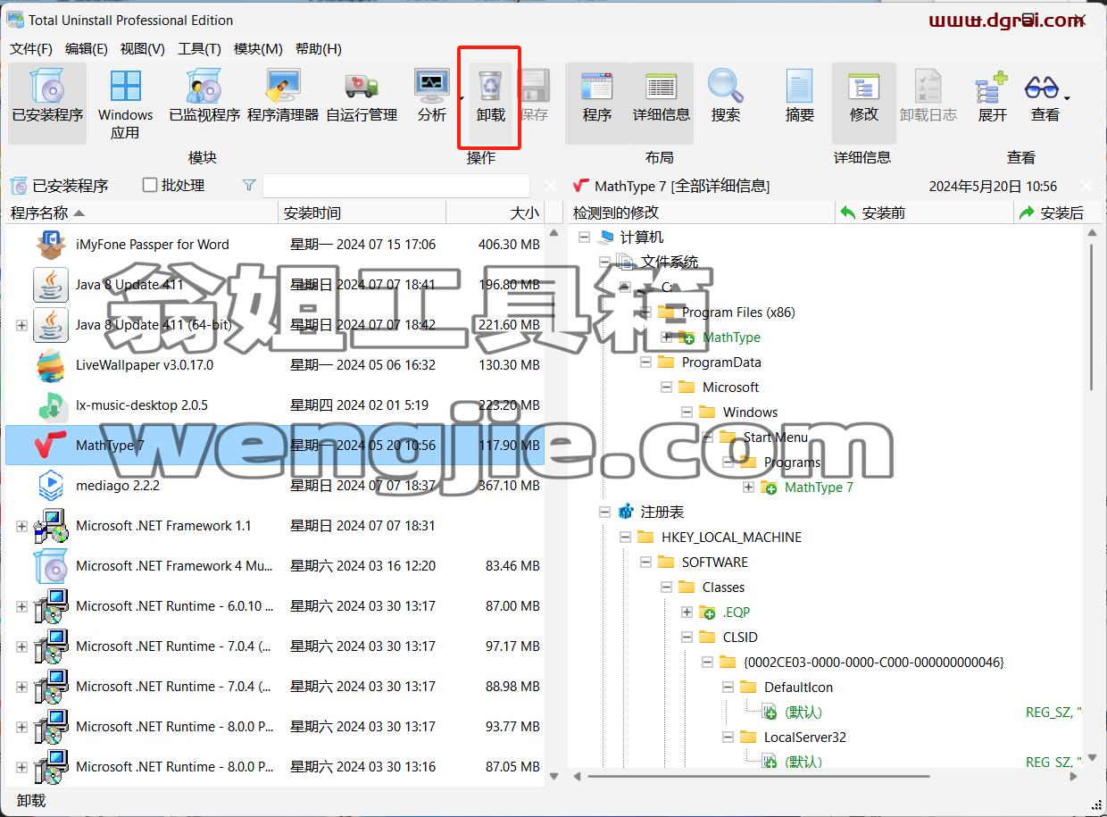Click the 检测到的修改 column header
Image resolution: width=1107 pixels, height=817 pixels.
tap(702, 213)
